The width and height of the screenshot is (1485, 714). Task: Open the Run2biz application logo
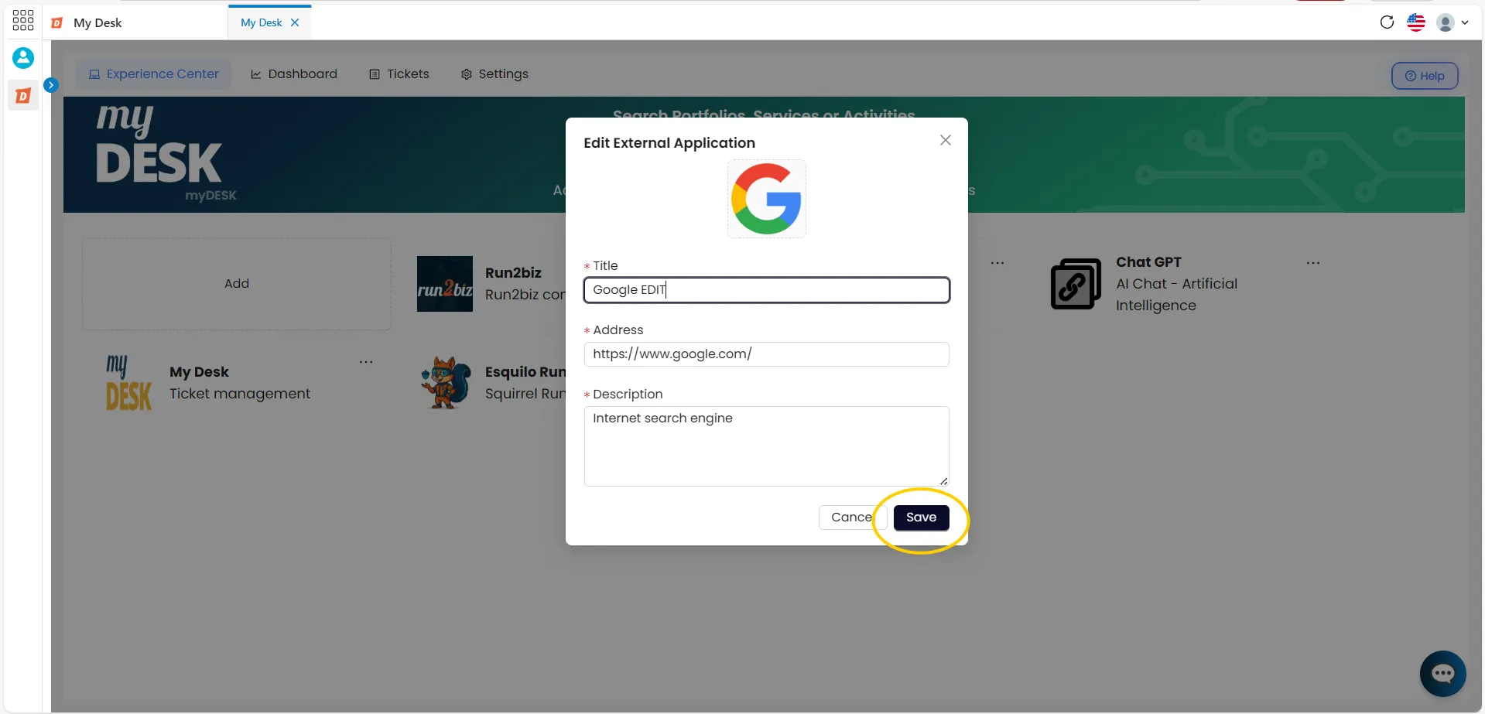[x=445, y=284]
